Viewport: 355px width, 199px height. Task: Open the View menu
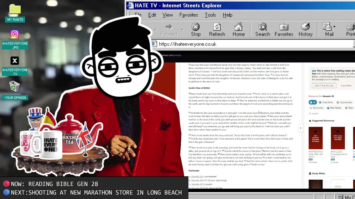168,15
